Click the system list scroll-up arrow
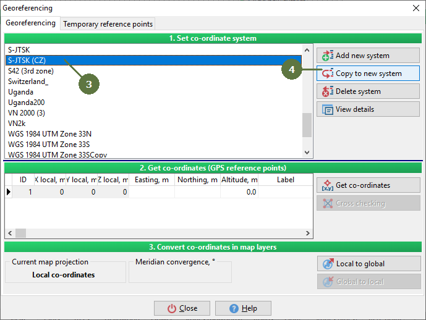 [307, 50]
